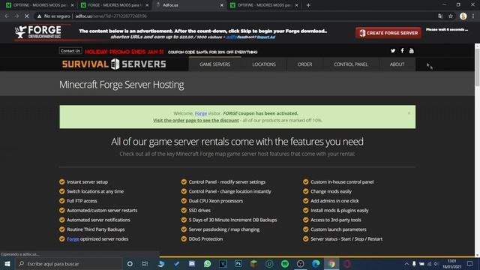Open Survival Servers Twitter page icon
480x270 pixels.
[x=393, y=51]
